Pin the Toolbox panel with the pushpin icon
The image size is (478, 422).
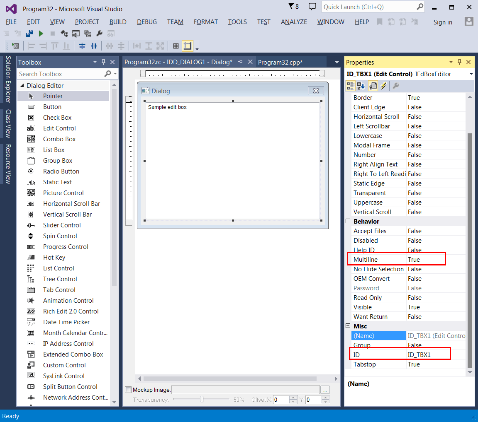[104, 62]
